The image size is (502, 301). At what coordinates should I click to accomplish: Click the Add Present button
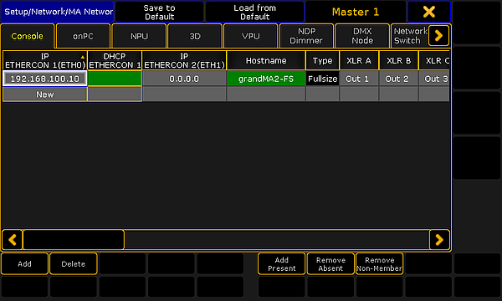pyautogui.click(x=281, y=264)
